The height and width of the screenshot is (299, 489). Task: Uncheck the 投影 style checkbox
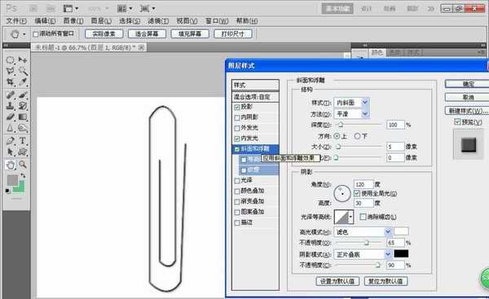237,107
